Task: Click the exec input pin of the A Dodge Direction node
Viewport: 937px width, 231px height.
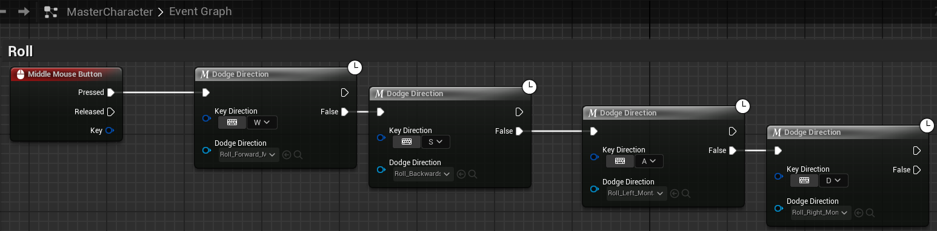Action: (594, 131)
